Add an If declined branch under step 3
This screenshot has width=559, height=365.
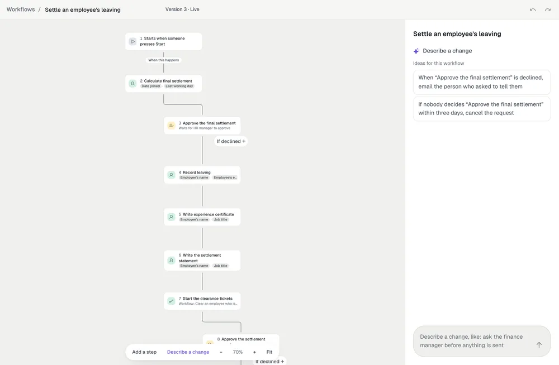pyautogui.click(x=231, y=141)
